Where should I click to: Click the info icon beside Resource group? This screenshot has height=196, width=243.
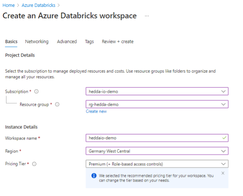pos(57,104)
